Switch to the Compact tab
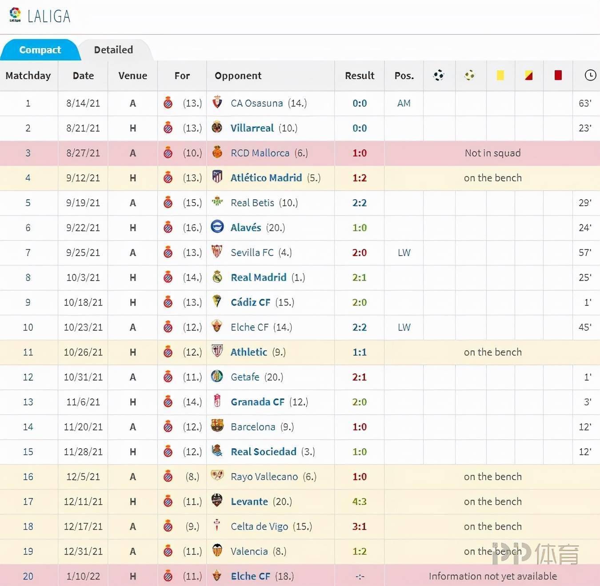Viewport: 600px width, 586px height. [x=40, y=50]
